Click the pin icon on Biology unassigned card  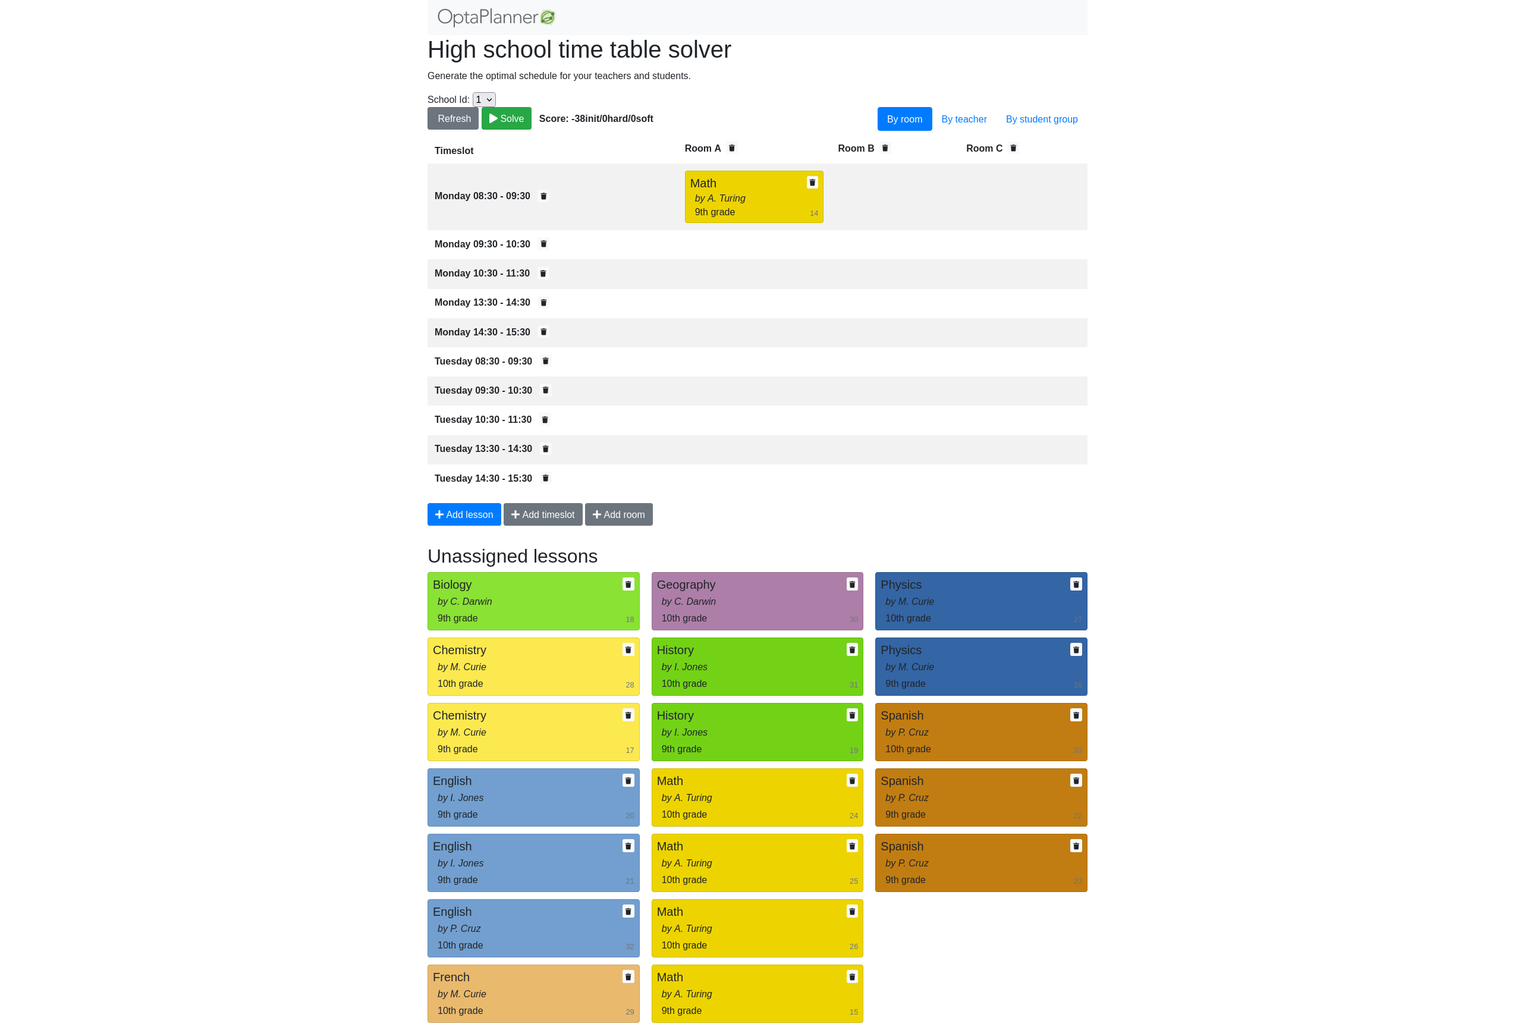pyautogui.click(x=628, y=583)
